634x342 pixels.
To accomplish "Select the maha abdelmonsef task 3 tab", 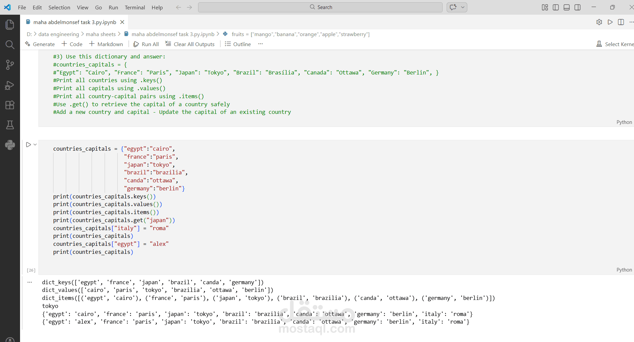I will [x=74, y=22].
